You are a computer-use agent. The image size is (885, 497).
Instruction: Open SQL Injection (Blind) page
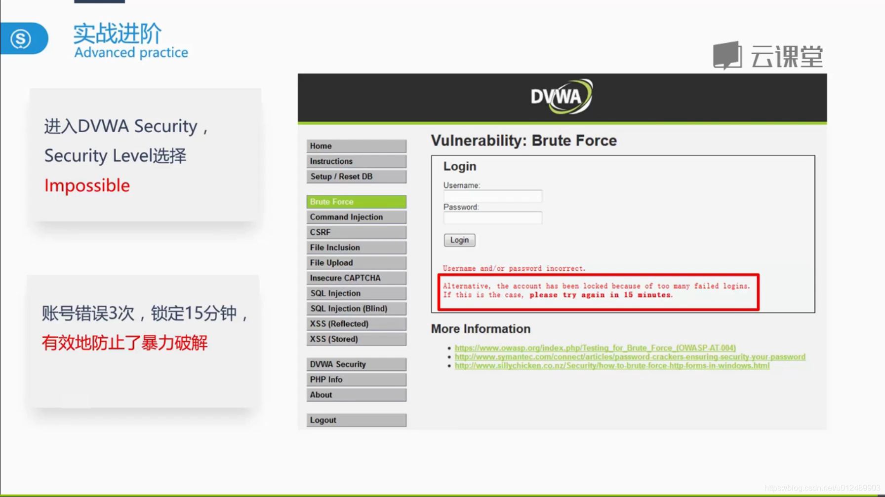[356, 309]
